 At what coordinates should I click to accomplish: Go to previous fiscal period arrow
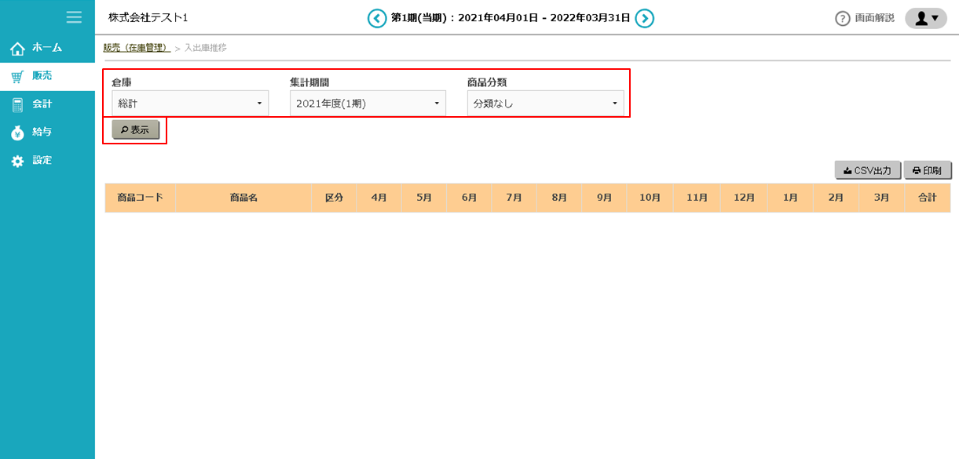(x=377, y=18)
